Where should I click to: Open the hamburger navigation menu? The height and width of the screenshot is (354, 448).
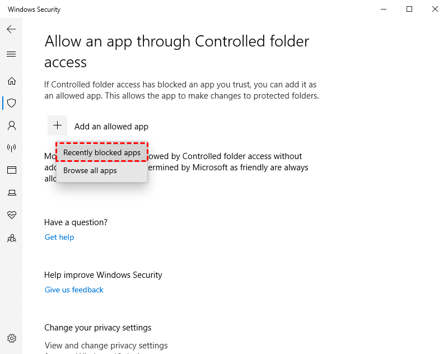(x=11, y=54)
